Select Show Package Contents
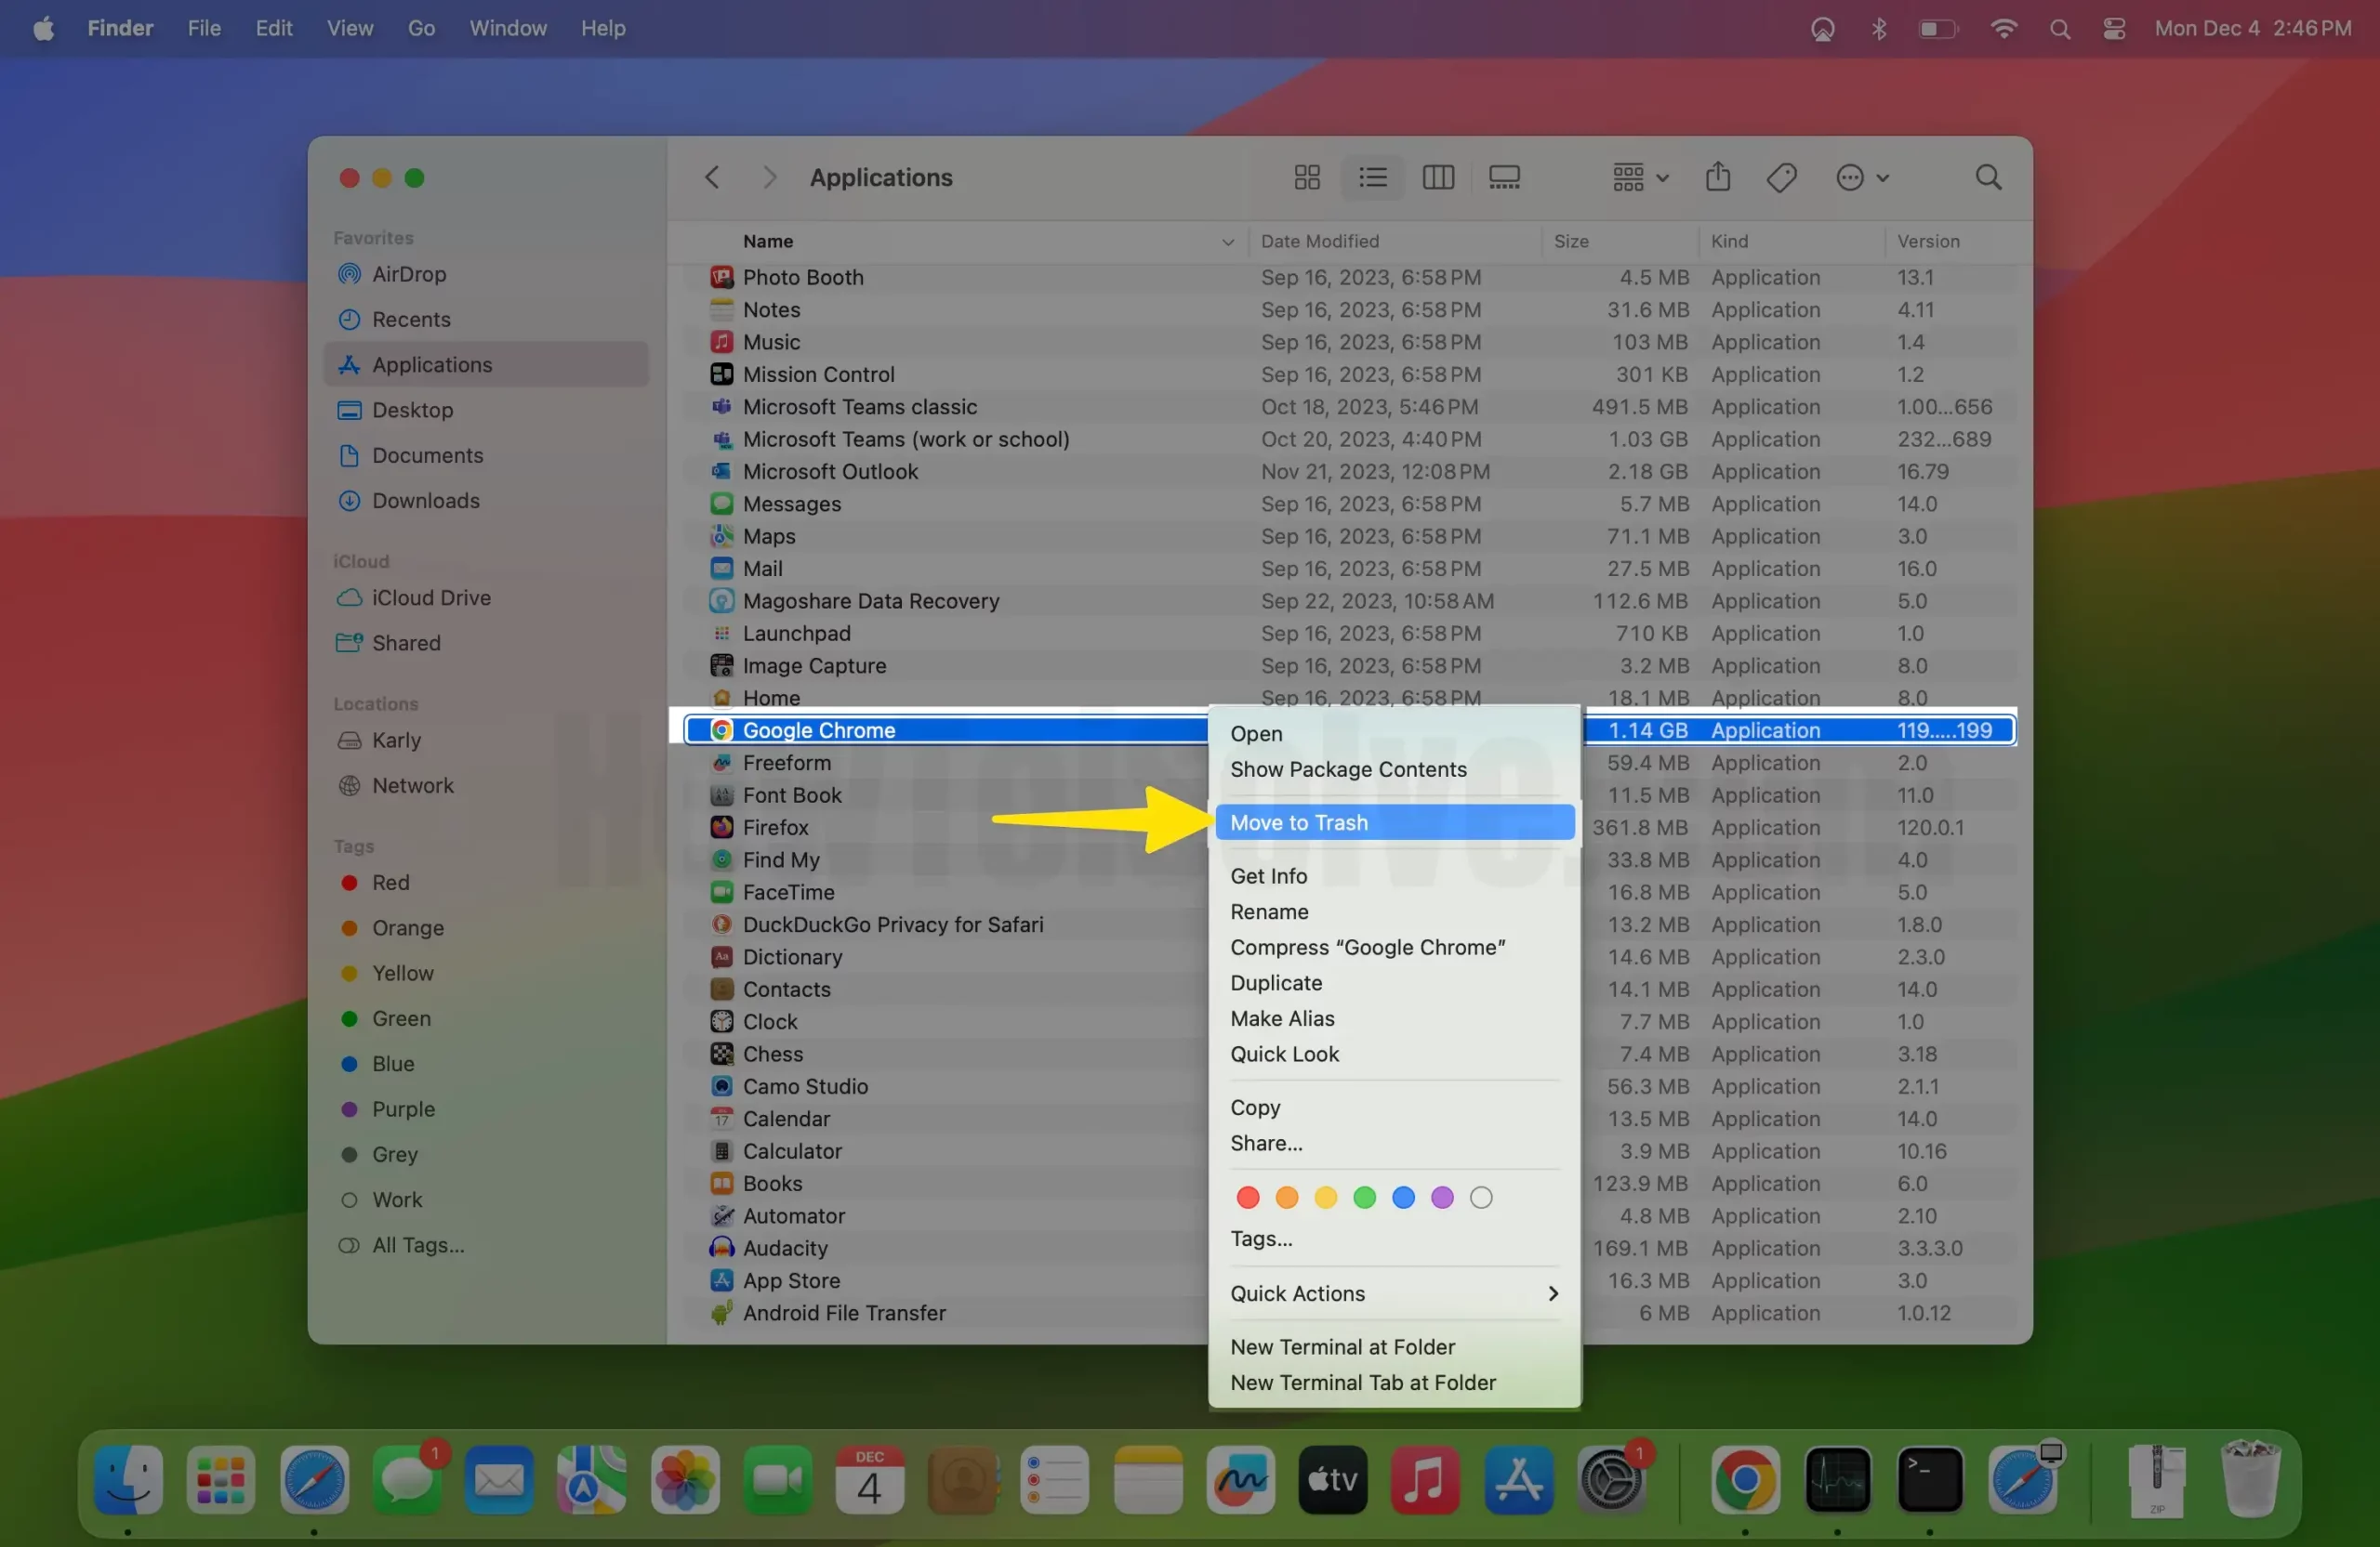 1348,769
